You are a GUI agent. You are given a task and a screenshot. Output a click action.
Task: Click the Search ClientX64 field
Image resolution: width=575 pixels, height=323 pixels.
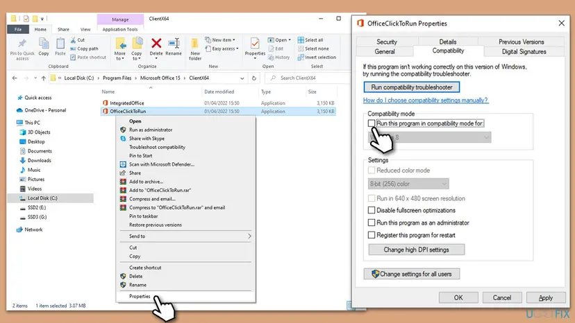308,78
